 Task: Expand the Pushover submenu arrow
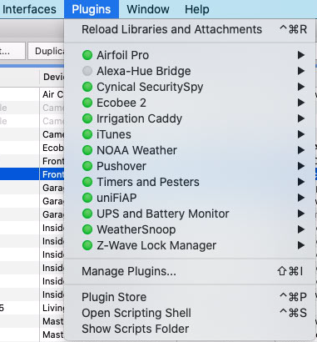click(x=301, y=166)
